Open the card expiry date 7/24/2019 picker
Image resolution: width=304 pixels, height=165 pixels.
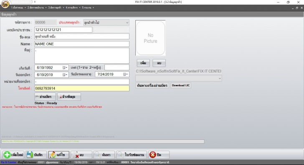click(125, 74)
